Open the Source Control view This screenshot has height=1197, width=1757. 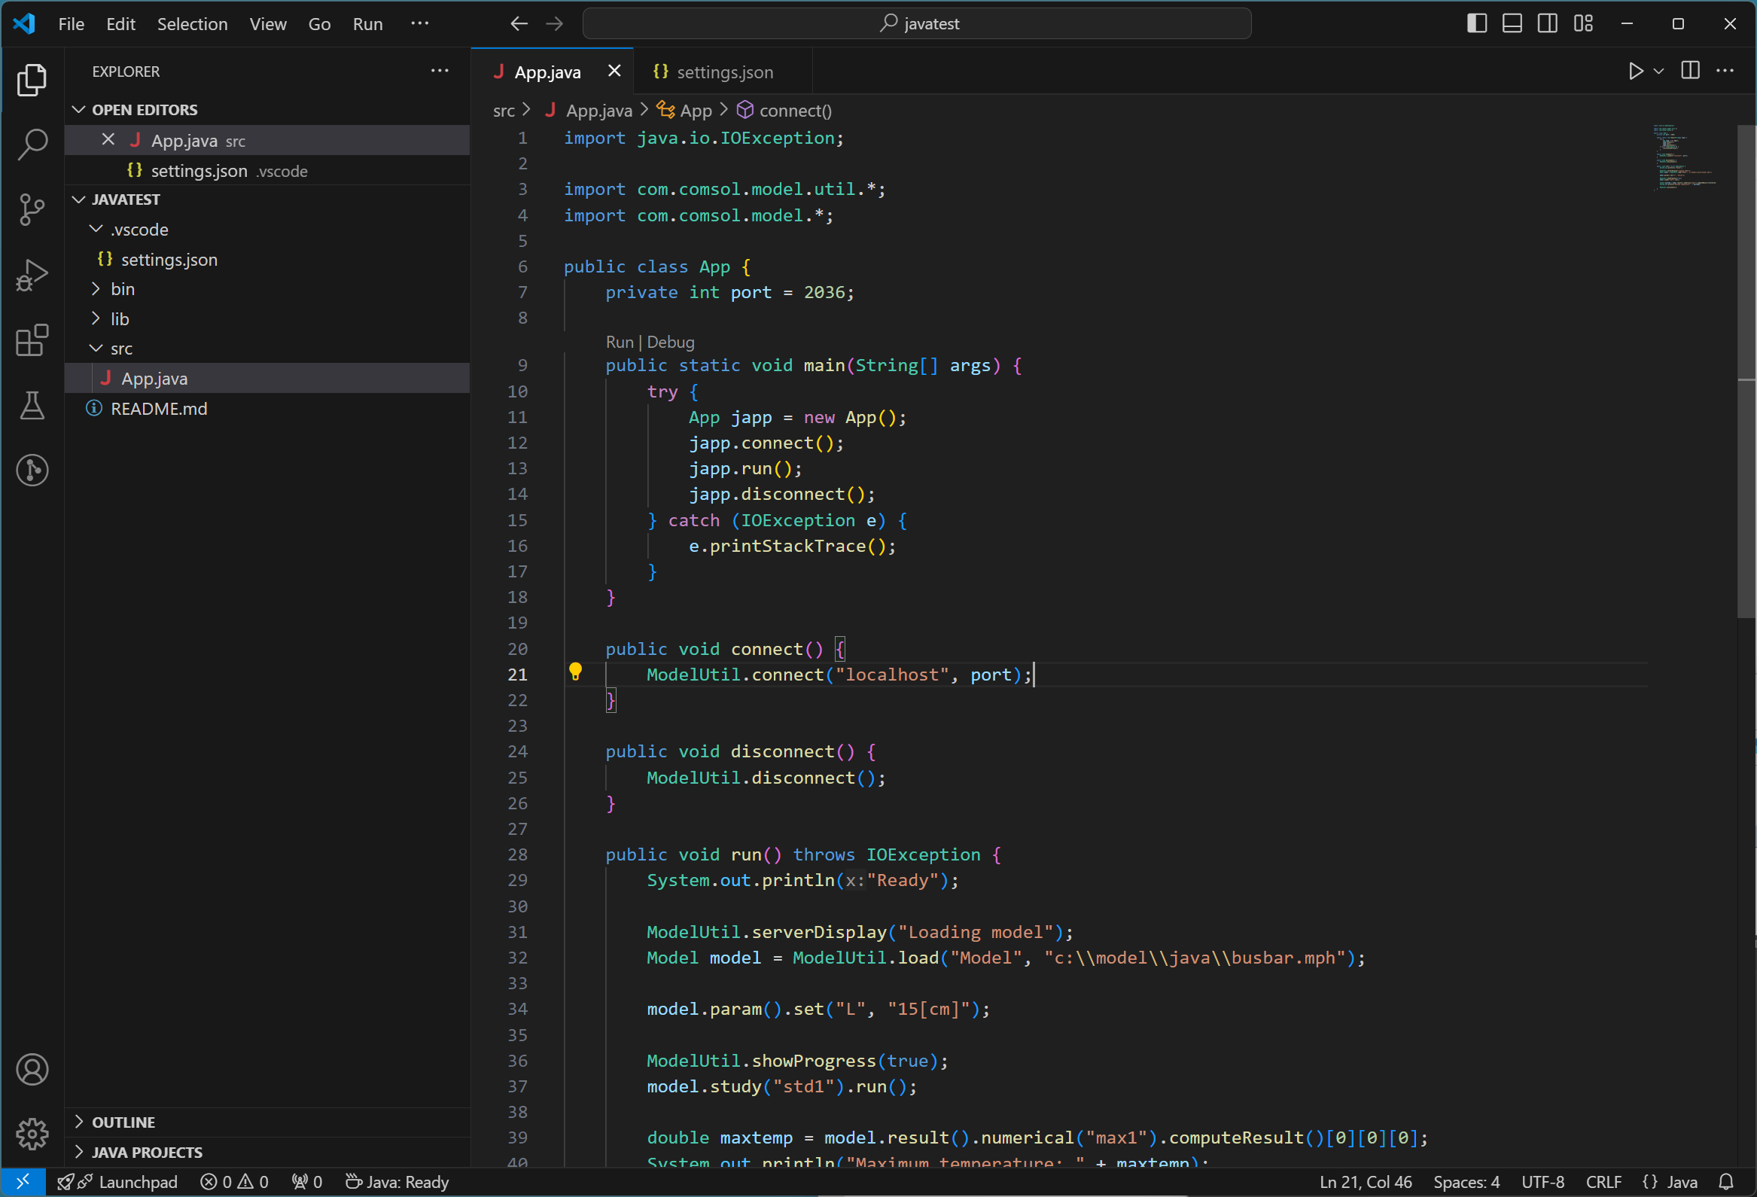tap(32, 209)
